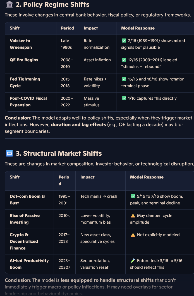Click the bold "duration and lag effects" text

78,124
